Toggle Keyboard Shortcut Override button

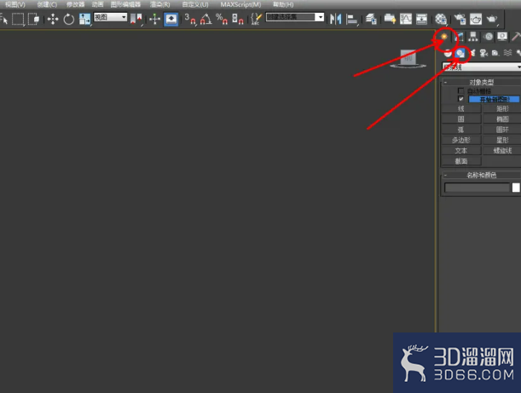171,19
